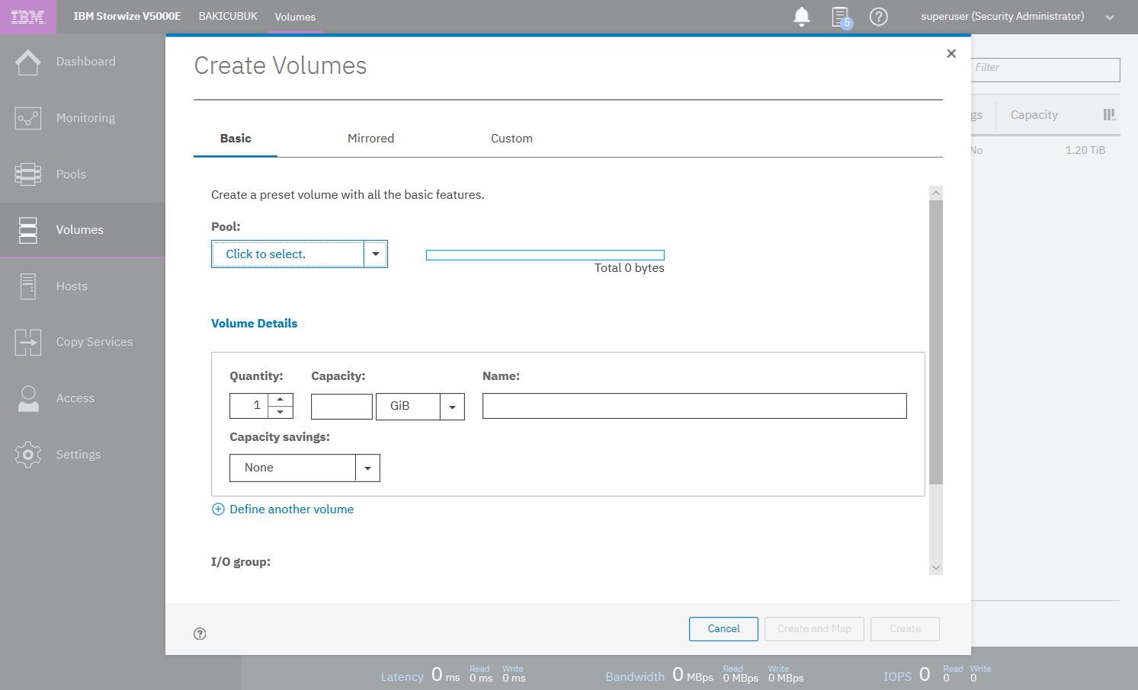Switch to the Custom tab
The height and width of the screenshot is (690, 1138).
(x=511, y=139)
